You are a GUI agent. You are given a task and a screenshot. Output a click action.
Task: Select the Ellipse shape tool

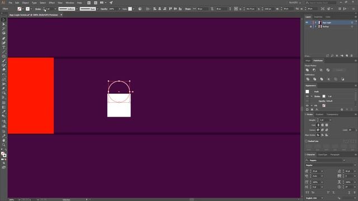4,56
